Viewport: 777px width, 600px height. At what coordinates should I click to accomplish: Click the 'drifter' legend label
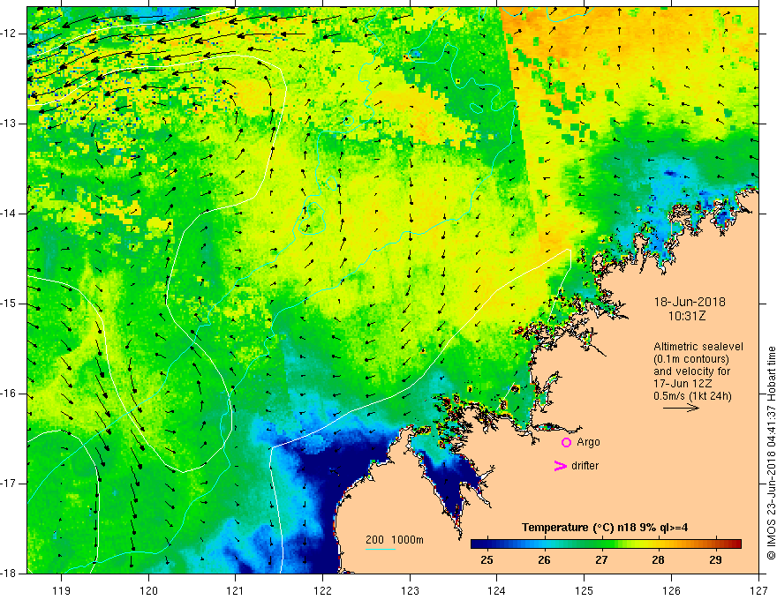[585, 466]
